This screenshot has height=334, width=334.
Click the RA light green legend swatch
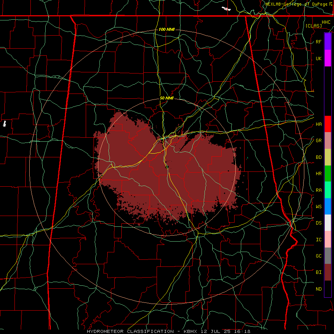click(328, 190)
